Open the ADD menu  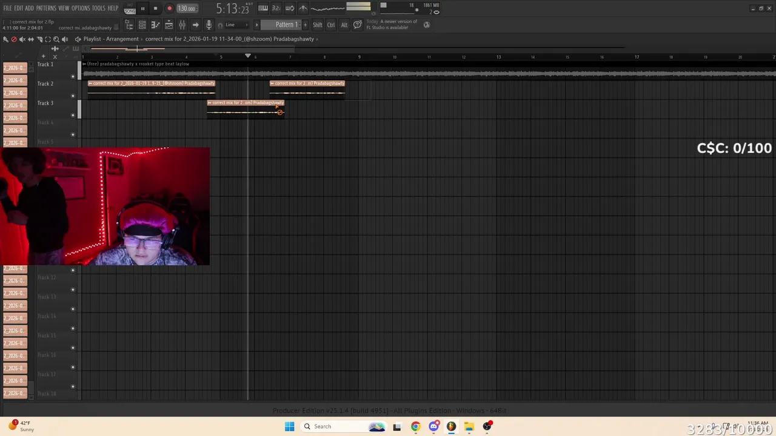29,8
